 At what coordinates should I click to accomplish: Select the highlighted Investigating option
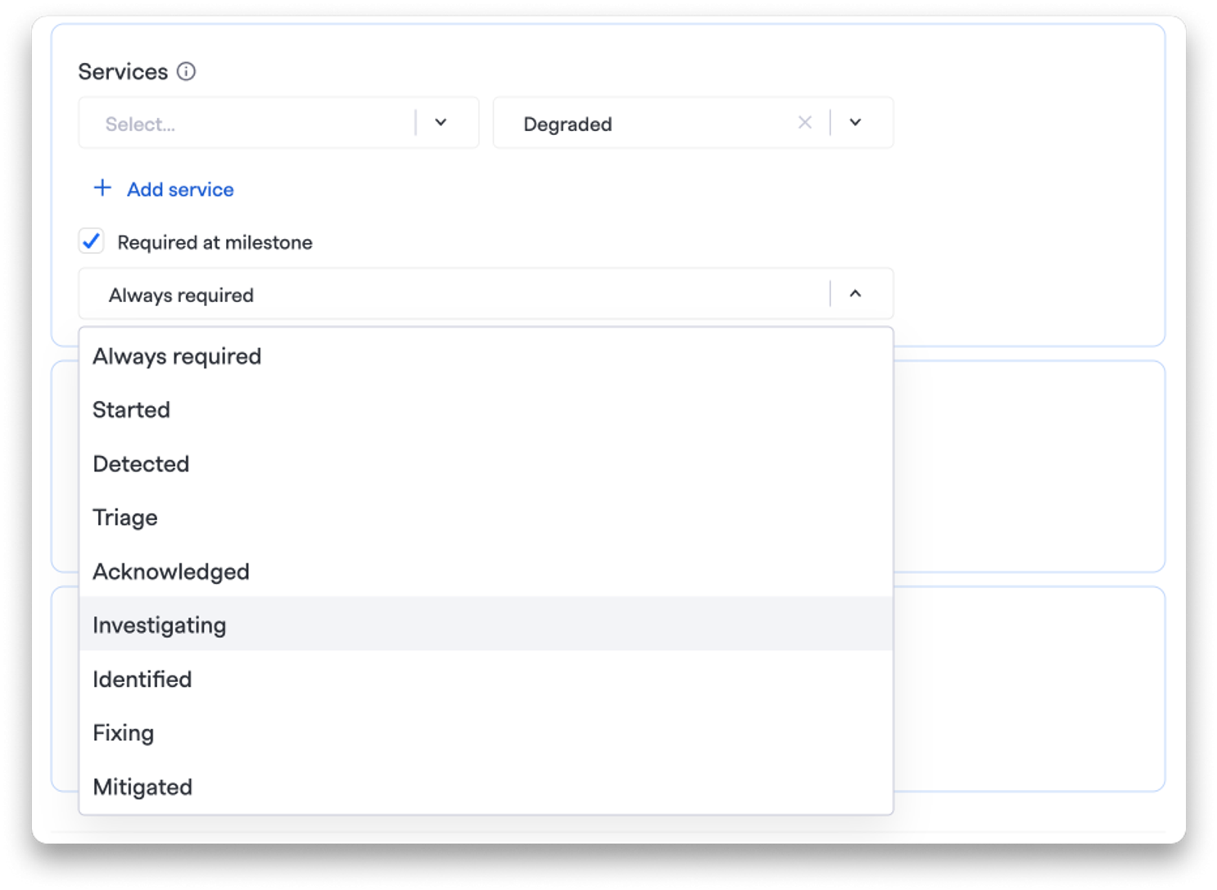[x=486, y=625]
